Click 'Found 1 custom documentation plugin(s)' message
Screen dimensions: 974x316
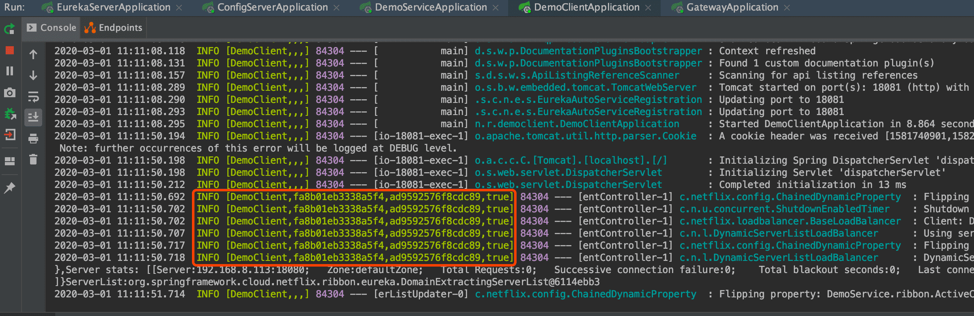pyautogui.click(x=827, y=63)
